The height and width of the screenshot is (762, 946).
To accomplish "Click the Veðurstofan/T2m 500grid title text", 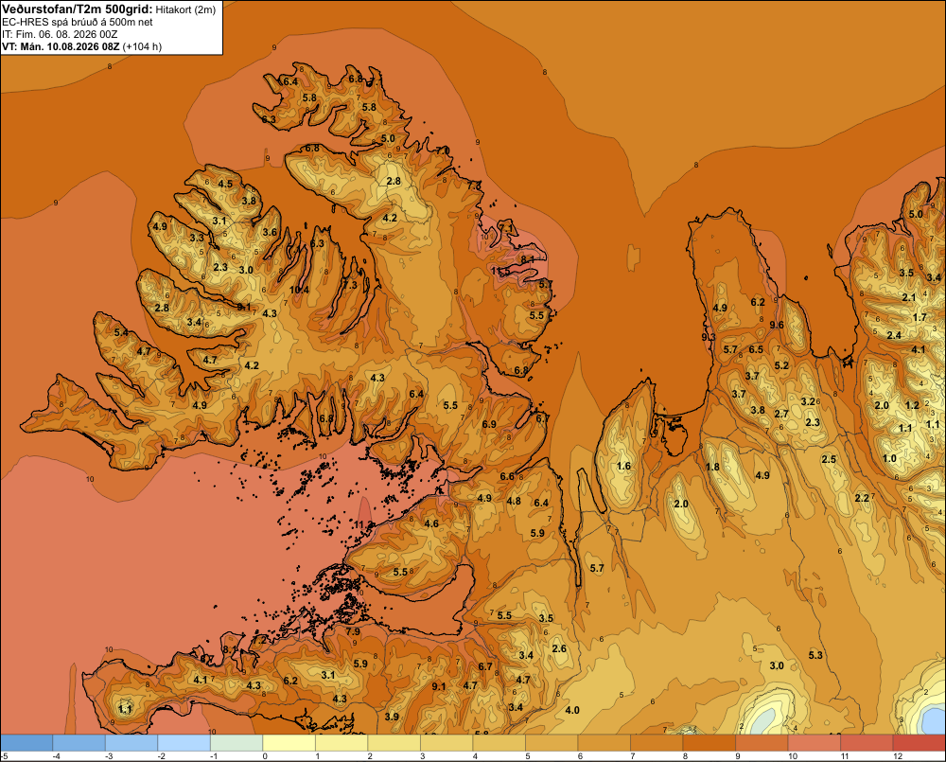I will click(x=78, y=9).
